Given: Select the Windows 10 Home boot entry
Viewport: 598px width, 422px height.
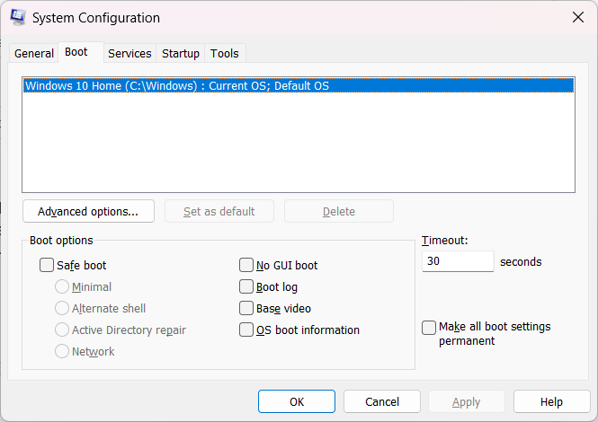Looking at the screenshot, I should click(x=297, y=86).
